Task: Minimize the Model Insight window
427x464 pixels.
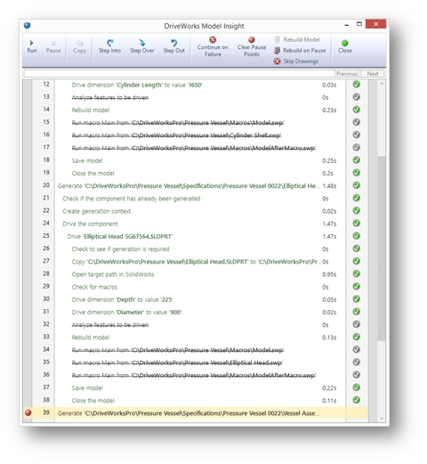Action: click(347, 25)
